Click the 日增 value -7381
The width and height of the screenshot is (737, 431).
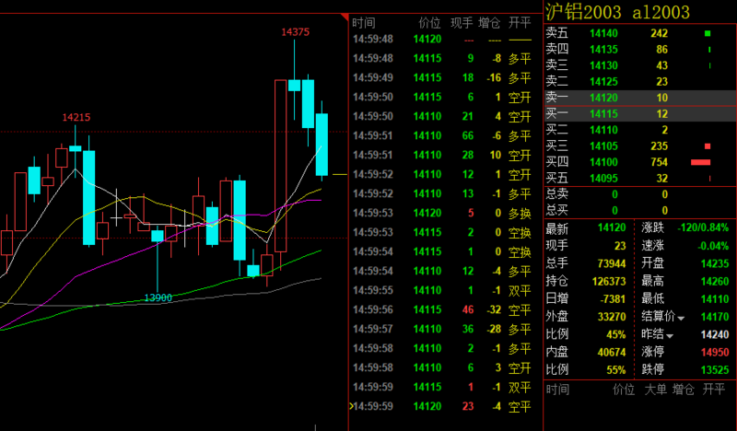click(613, 299)
